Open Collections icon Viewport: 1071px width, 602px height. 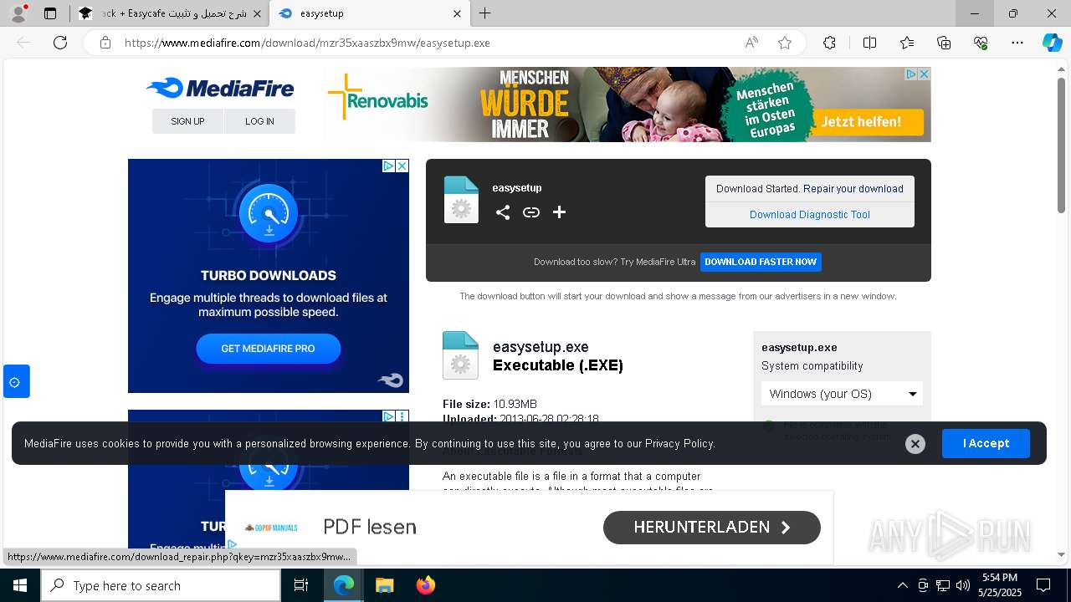(944, 43)
